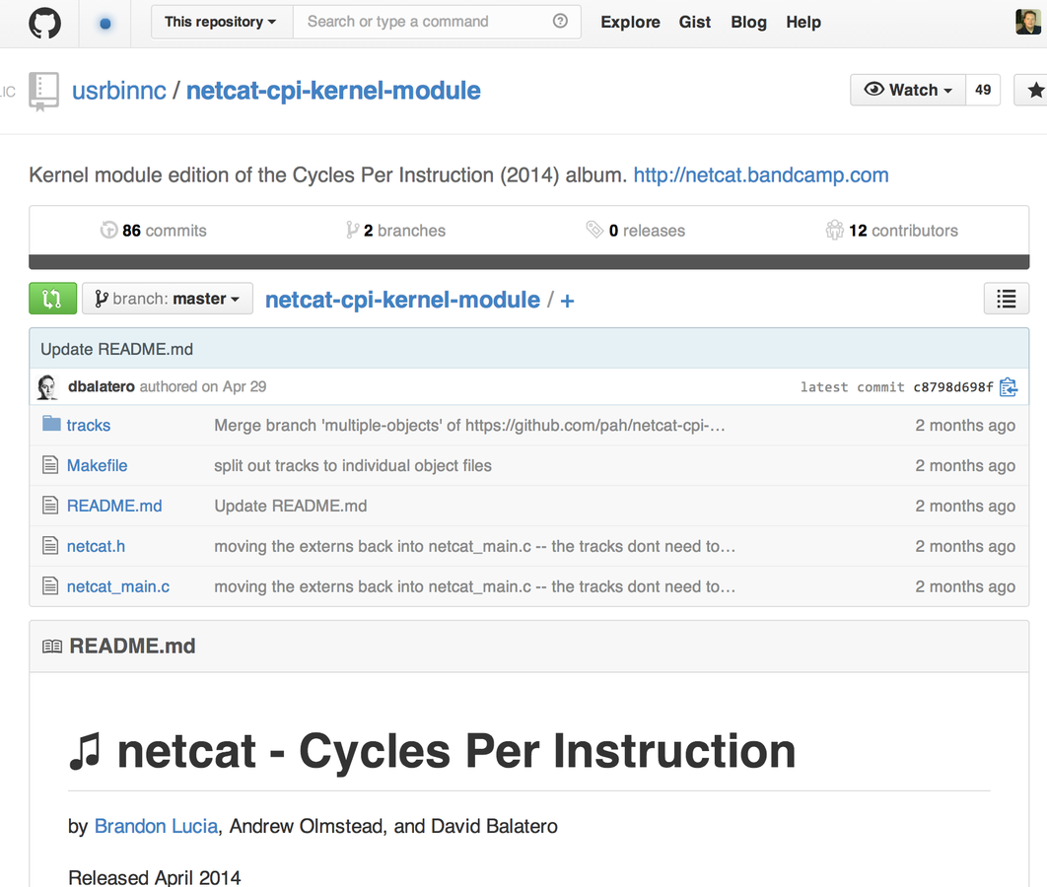Open dbalatero author link
This screenshot has width=1047, height=887.
(102, 386)
